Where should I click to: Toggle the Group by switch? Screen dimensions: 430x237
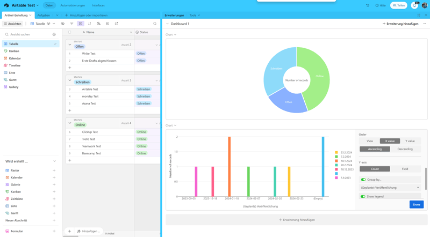[x=363, y=180]
